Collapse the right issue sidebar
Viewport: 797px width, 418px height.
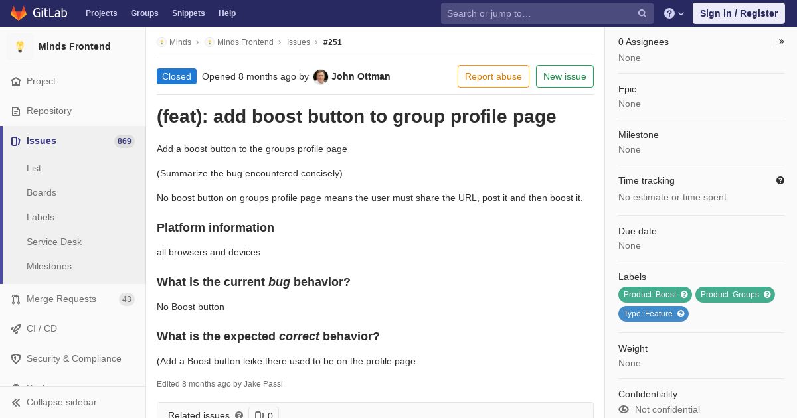click(x=781, y=42)
